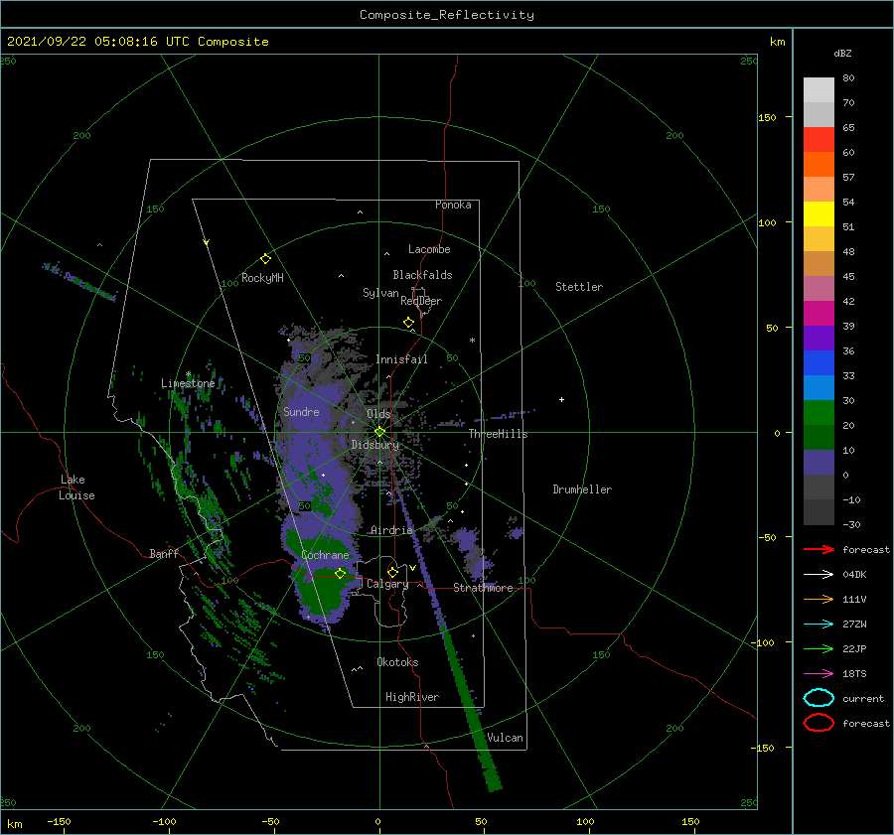Click the RockyMH label

(x=262, y=278)
